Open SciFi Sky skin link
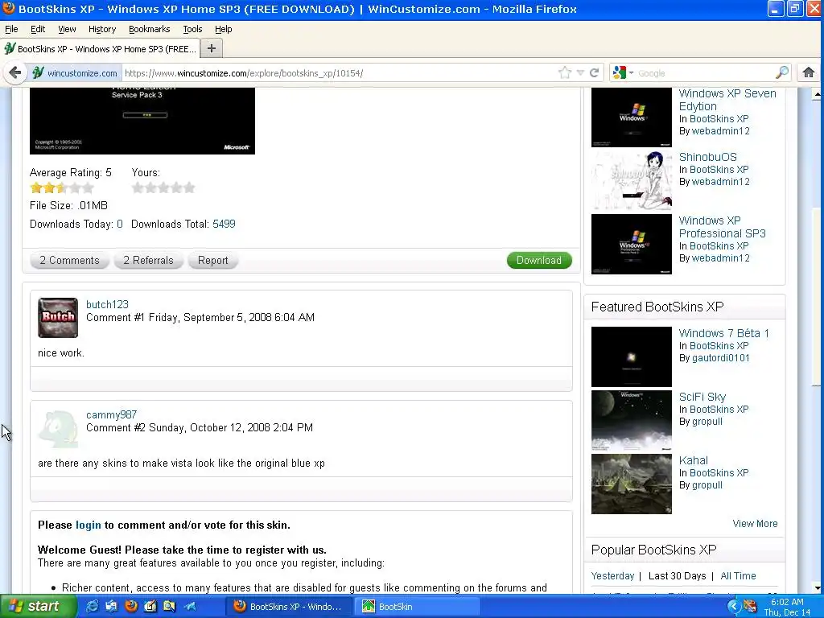This screenshot has height=618, width=824. (x=702, y=397)
